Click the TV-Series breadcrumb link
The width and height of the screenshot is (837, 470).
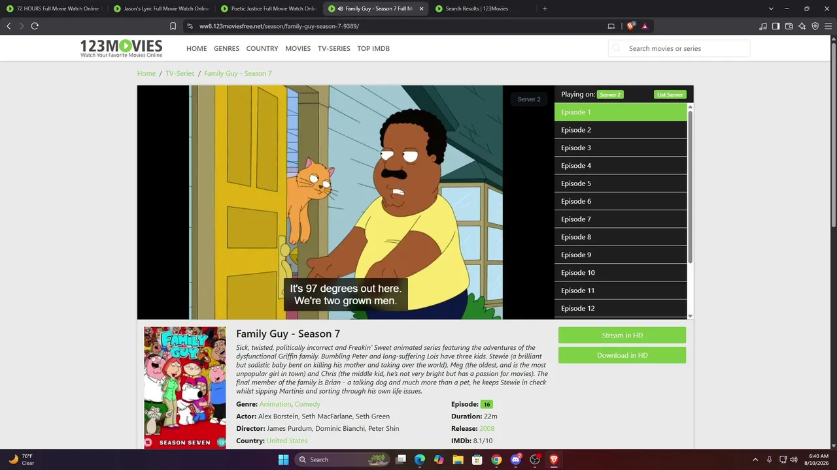pos(180,73)
